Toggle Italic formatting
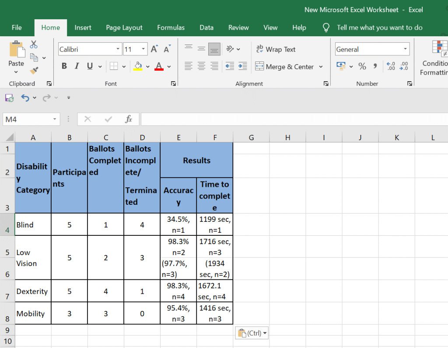This screenshot has width=448, height=348. click(77, 66)
